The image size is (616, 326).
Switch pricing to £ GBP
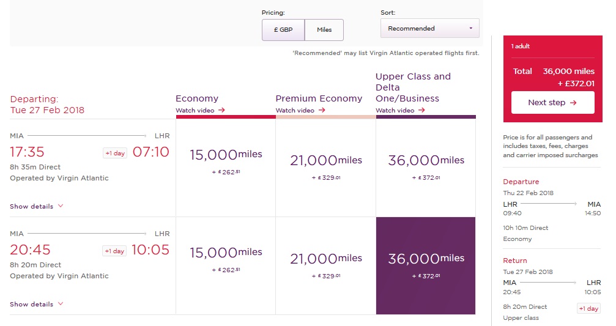[283, 30]
